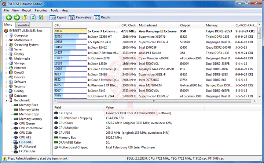Open benchmark Parameters
The width and height of the screenshot is (264, 163).
click(x=80, y=18)
